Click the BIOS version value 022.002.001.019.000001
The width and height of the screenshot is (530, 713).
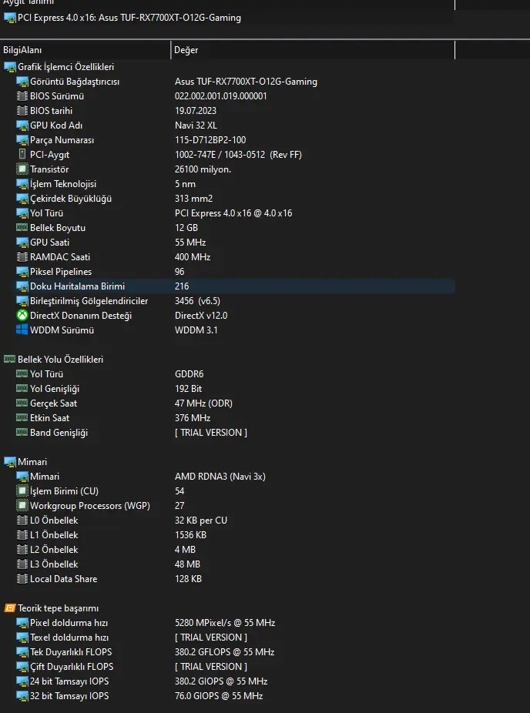tap(220, 96)
